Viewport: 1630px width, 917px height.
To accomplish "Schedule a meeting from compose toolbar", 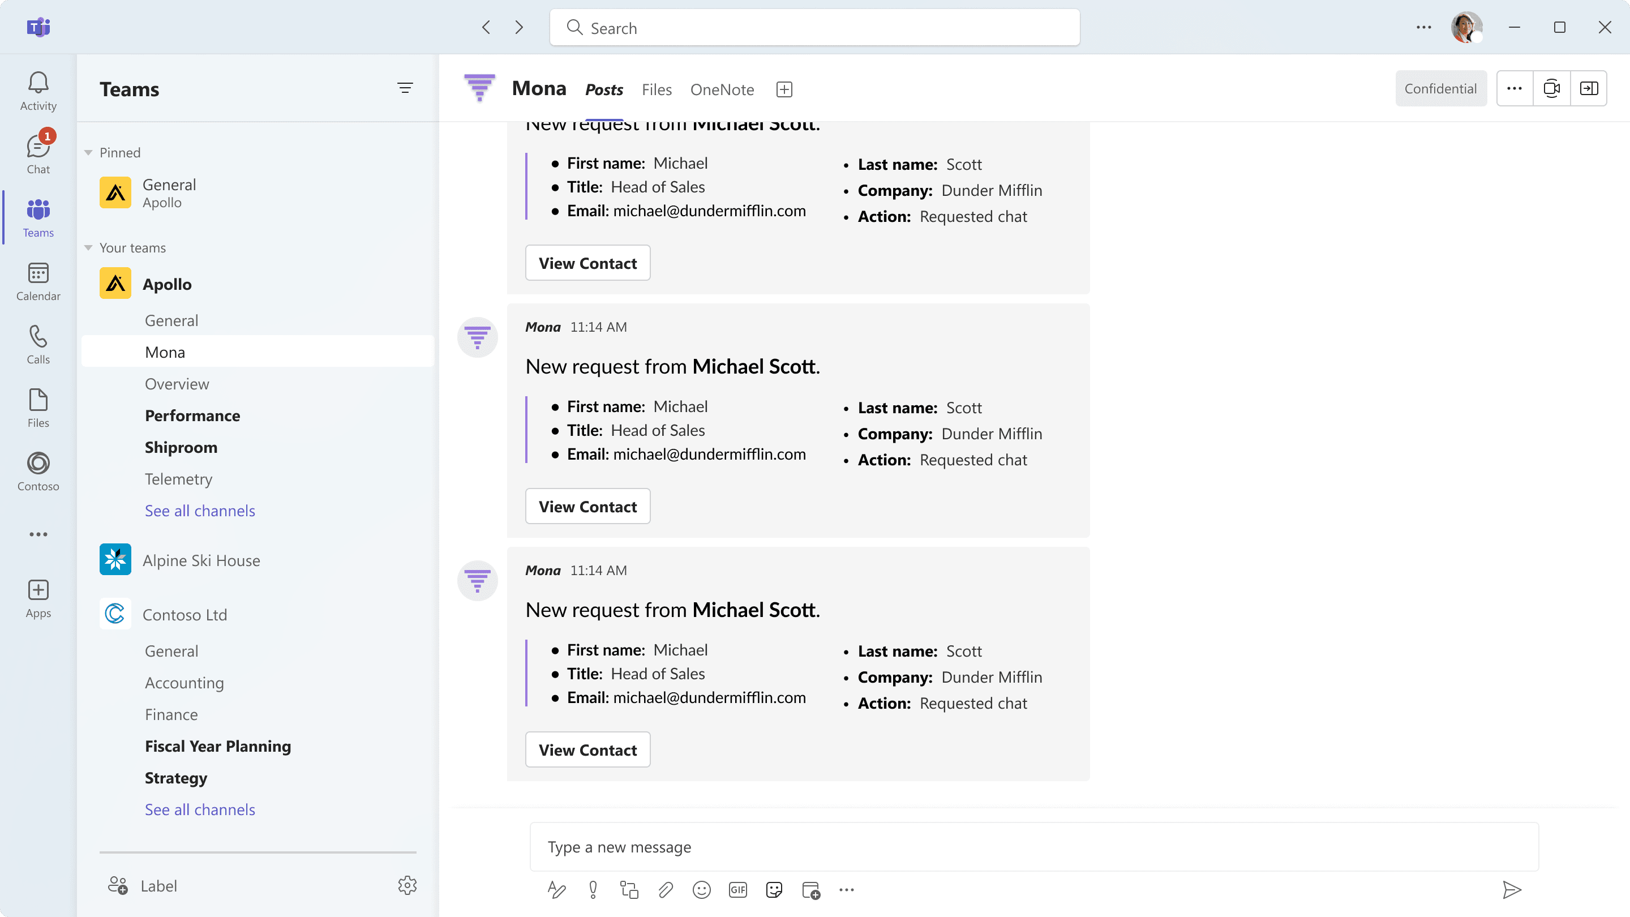I will click(810, 890).
